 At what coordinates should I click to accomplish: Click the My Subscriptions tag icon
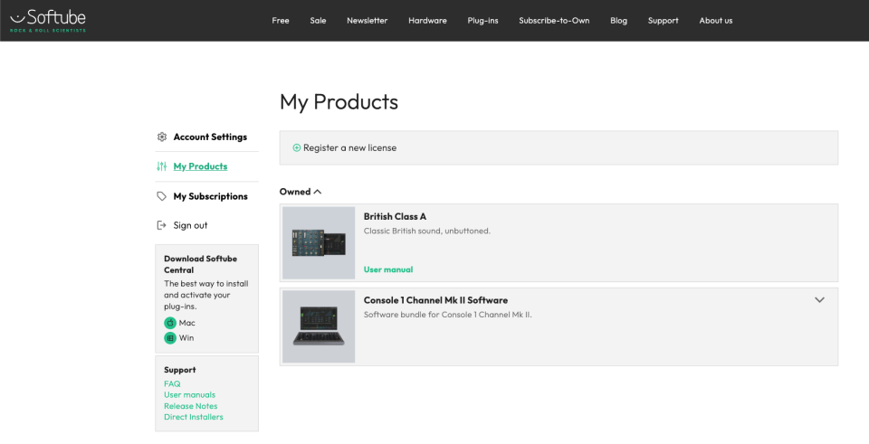pos(162,196)
